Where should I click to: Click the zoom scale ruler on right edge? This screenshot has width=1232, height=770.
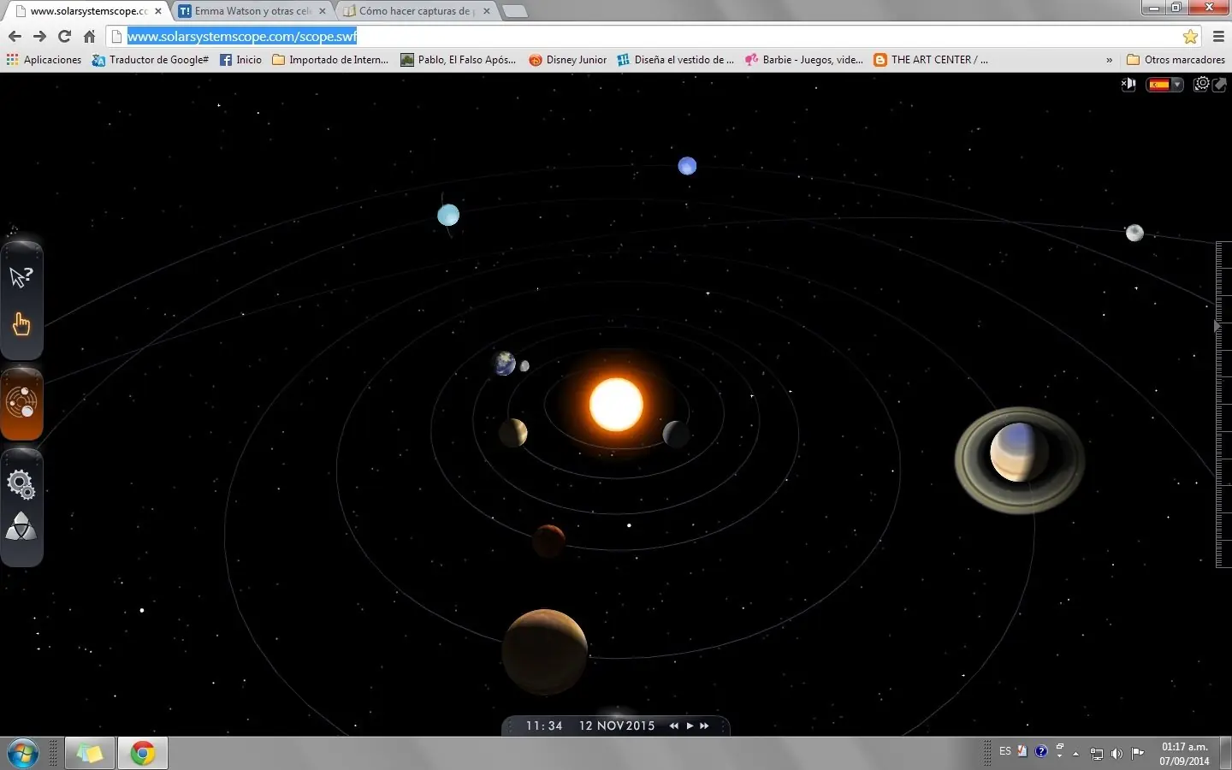click(x=1223, y=404)
